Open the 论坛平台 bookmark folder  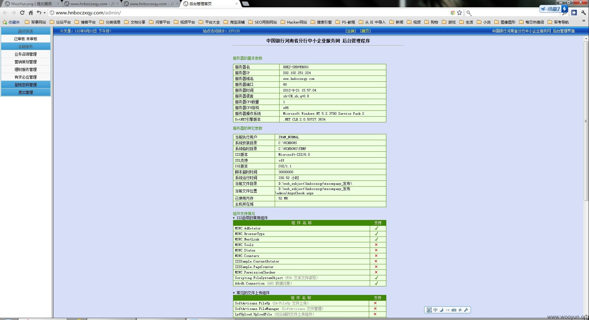[60, 22]
